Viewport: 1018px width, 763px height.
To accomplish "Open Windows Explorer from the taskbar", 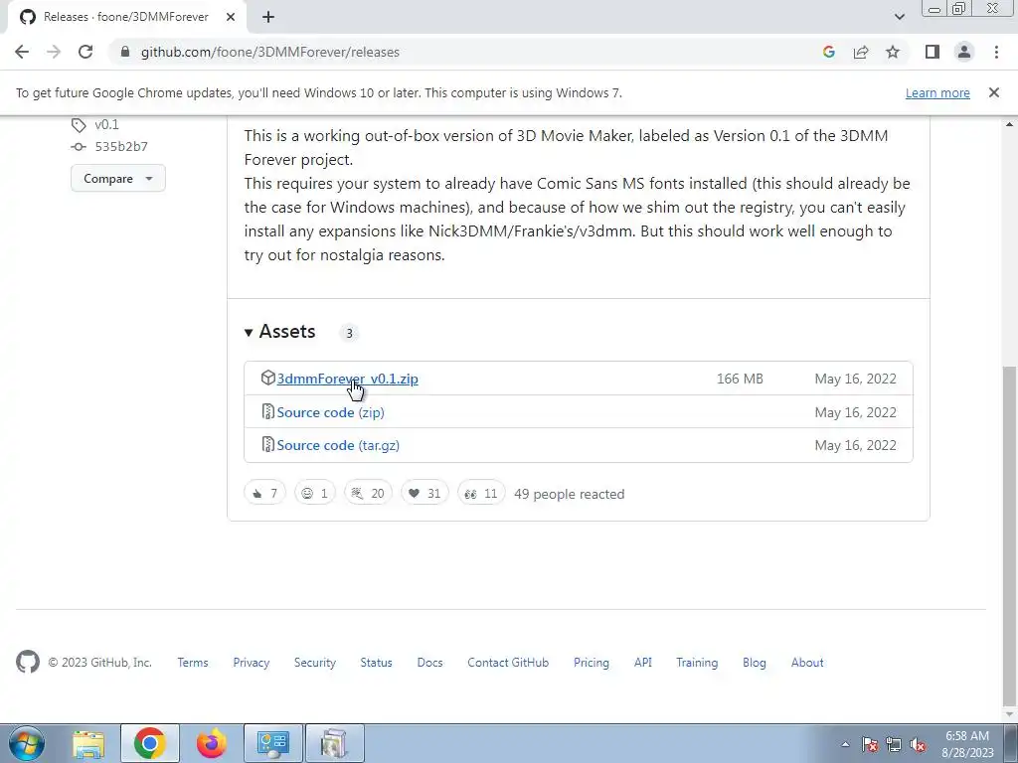I will (88, 743).
